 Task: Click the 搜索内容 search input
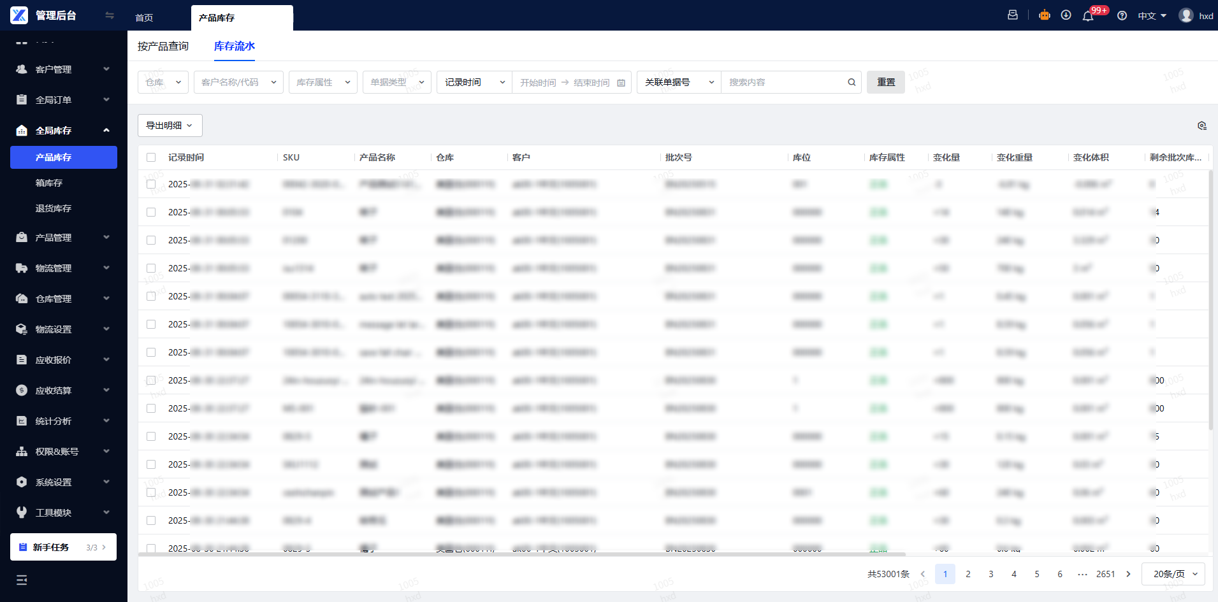click(784, 82)
